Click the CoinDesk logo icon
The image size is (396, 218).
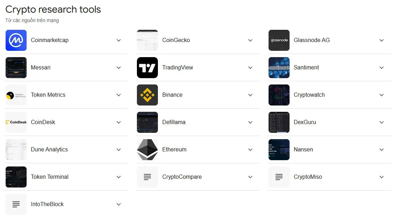[x=16, y=122]
